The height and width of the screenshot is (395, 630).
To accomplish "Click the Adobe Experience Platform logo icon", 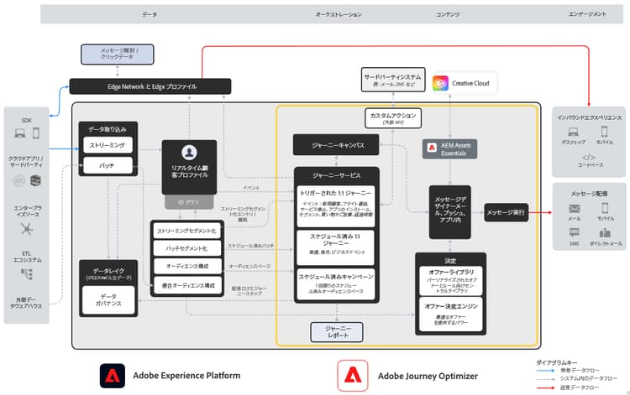I will (112, 376).
